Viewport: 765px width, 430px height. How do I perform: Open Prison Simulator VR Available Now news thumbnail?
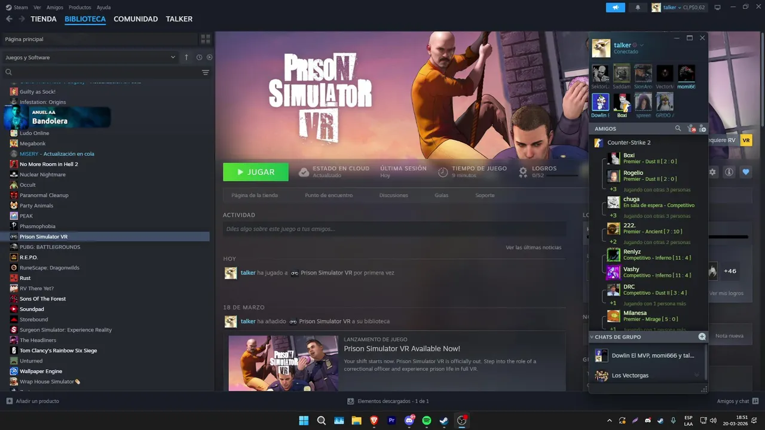(283, 363)
